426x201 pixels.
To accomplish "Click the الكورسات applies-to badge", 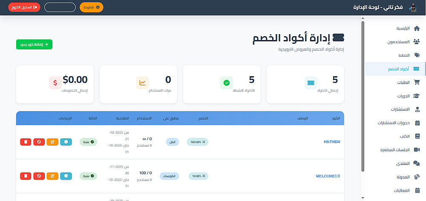I will [169, 176].
